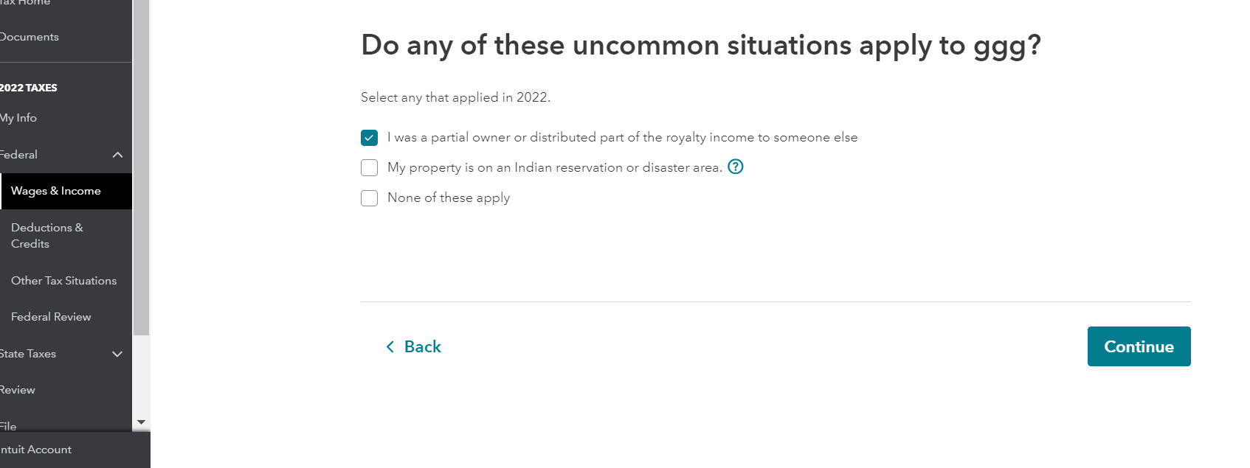Open Documents in the sidebar
Viewport: 1250px width, 468px height.
pyautogui.click(x=30, y=37)
